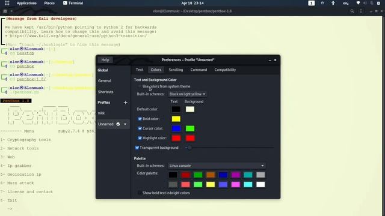Uncheck the Bold color checkbox
Image resolution: width=385 pixels, height=216 pixels.
140,119
